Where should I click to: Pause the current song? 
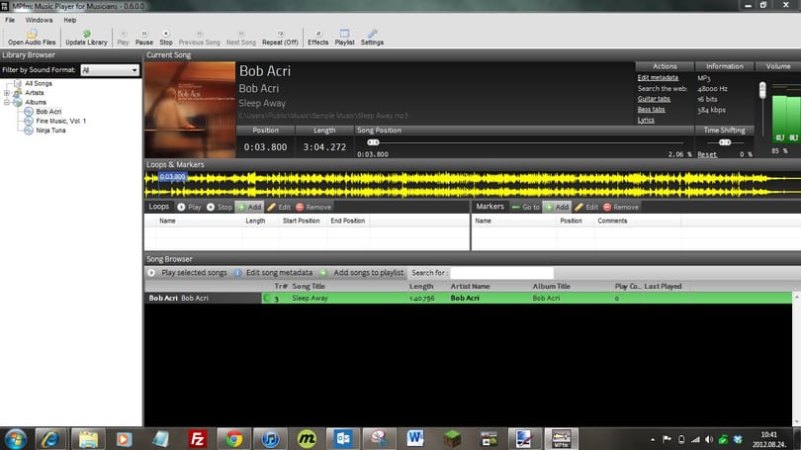pyautogui.click(x=144, y=38)
